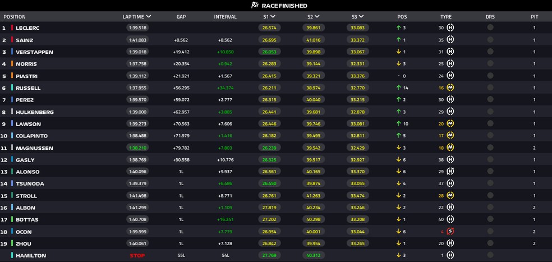Click Norris's orange McLaren team color bar
552x262 pixels.
(12, 63)
